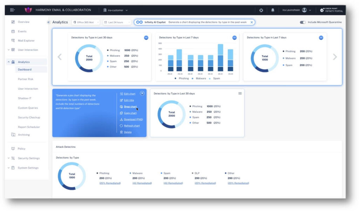Click the Copy chart link
Image resolution: width=359 pixels, height=211 pixels.
[x=130, y=113]
